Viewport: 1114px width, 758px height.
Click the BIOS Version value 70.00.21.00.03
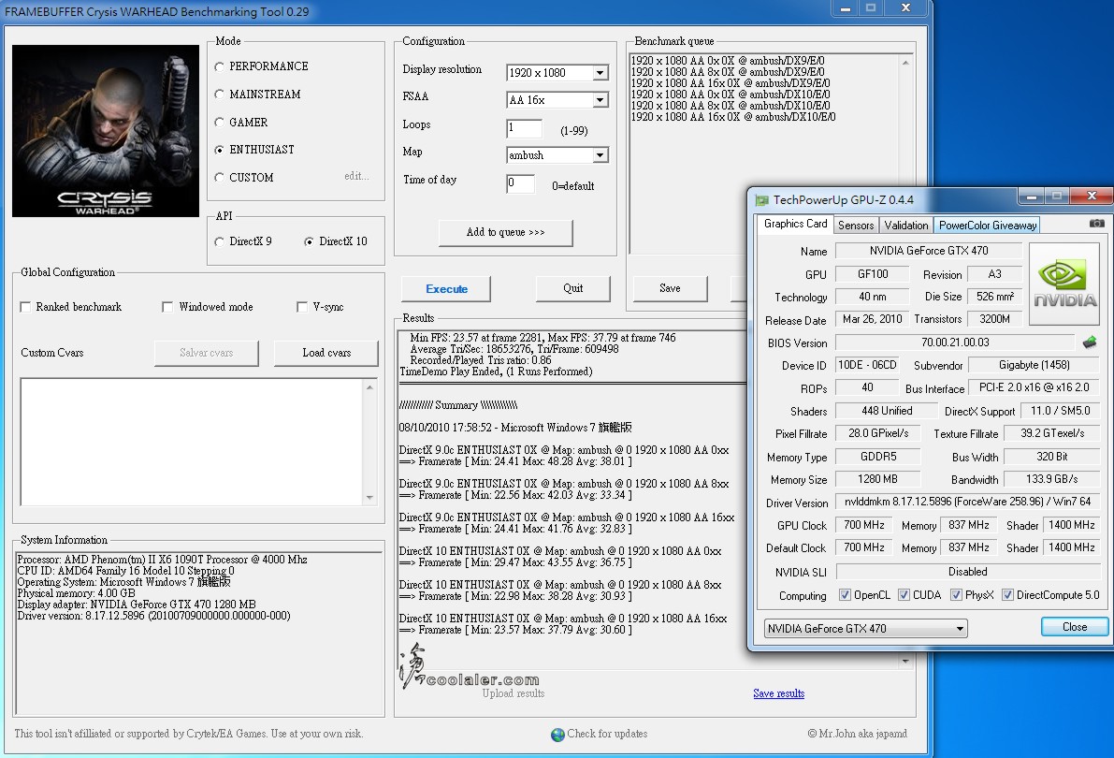pos(955,343)
